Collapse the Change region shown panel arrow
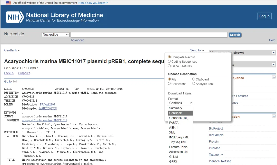 (274, 52)
